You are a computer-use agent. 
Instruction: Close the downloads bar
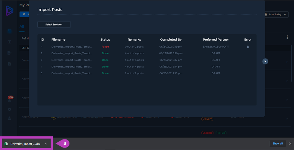pos(290,144)
